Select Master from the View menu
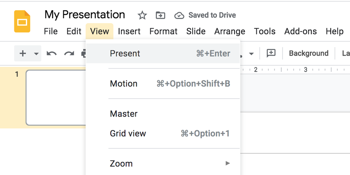 point(123,114)
